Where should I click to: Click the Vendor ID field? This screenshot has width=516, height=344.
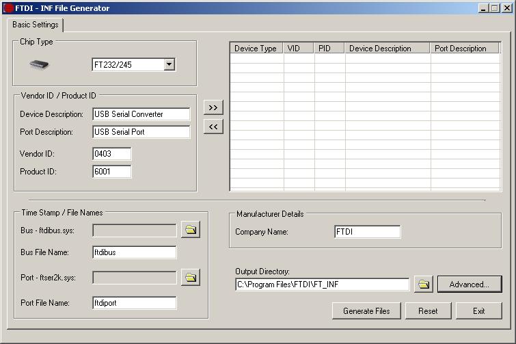[x=111, y=154]
